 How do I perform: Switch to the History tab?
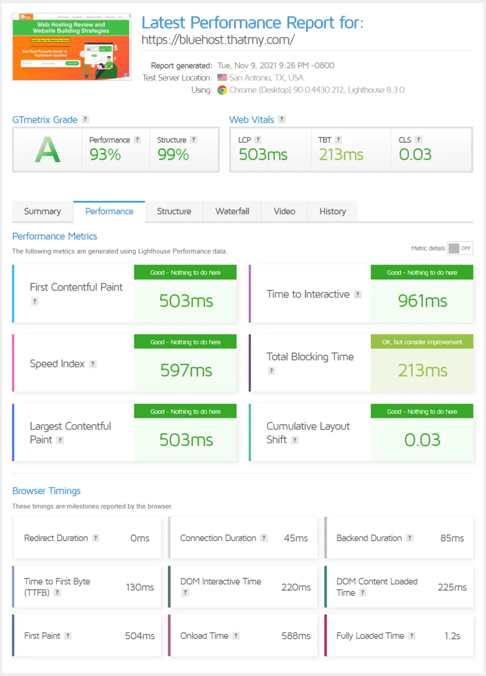(333, 212)
